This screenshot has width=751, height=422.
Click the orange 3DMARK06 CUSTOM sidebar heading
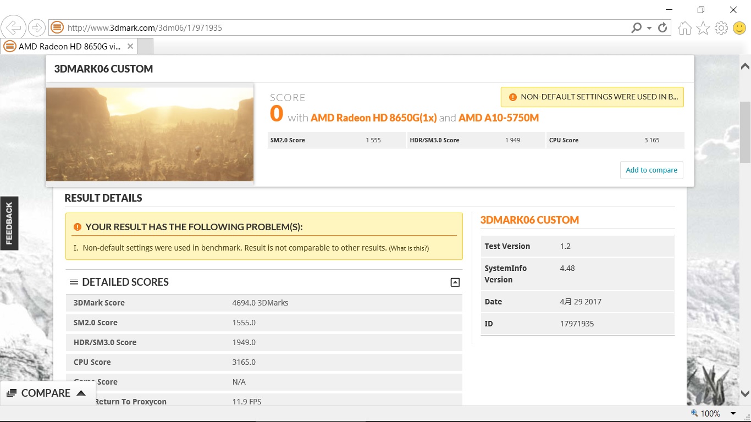pyautogui.click(x=529, y=220)
